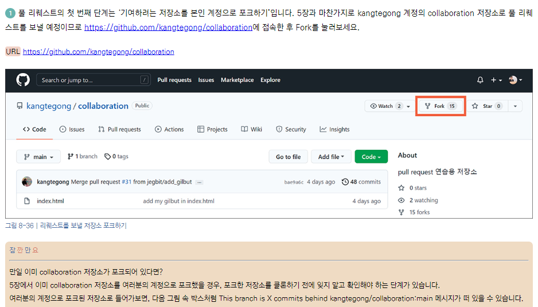Switch to the Projects tab
This screenshot has height=307, width=538.
click(212, 130)
